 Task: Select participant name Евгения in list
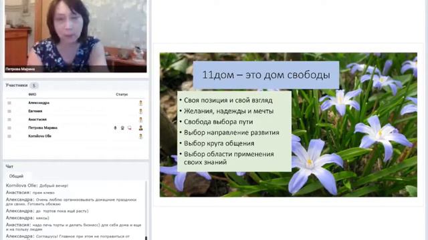point(35,111)
